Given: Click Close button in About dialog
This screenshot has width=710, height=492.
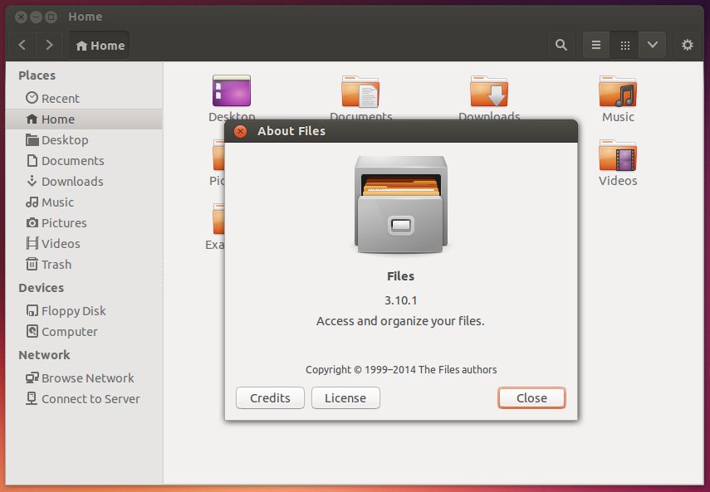Looking at the screenshot, I should pyautogui.click(x=531, y=398).
